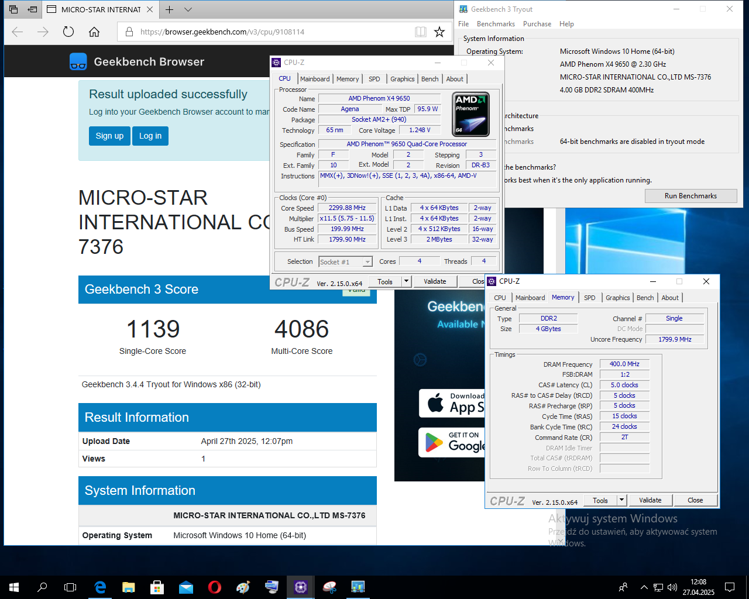749x599 pixels.
Task: Click the Log in button
Action: [150, 136]
